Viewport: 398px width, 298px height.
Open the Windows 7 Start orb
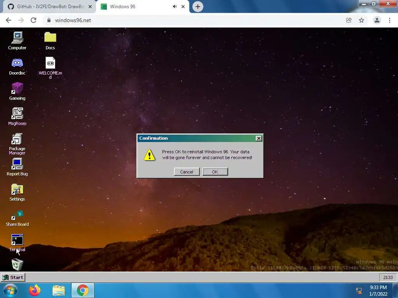pos(10,290)
